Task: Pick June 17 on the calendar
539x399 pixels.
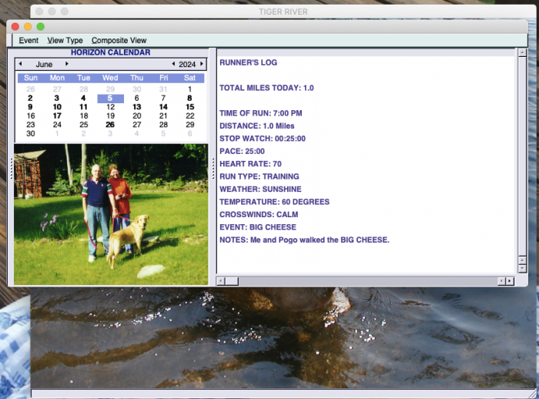Action: (57, 116)
